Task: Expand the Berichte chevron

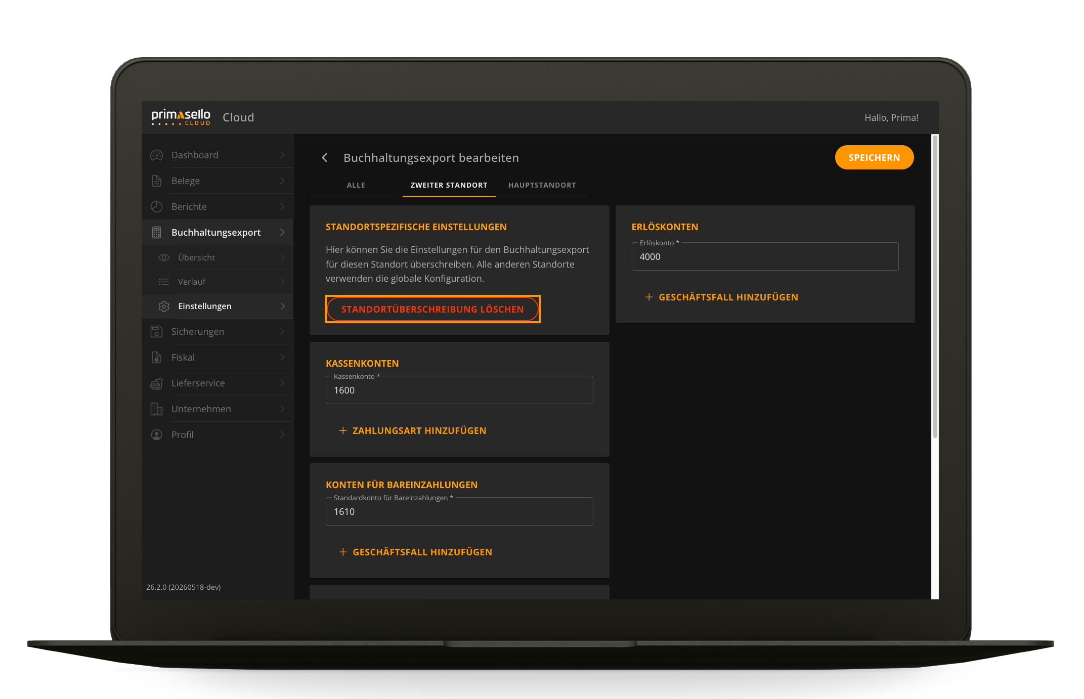Action: coord(282,207)
